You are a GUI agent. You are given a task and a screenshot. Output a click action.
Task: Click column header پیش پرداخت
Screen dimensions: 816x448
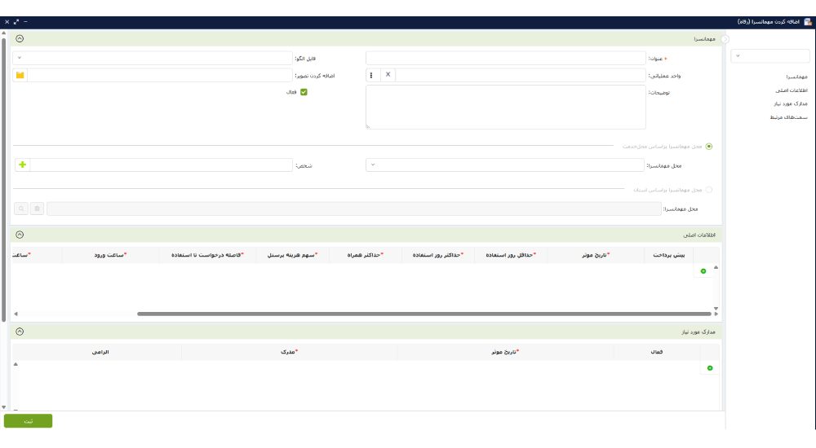click(x=669, y=255)
